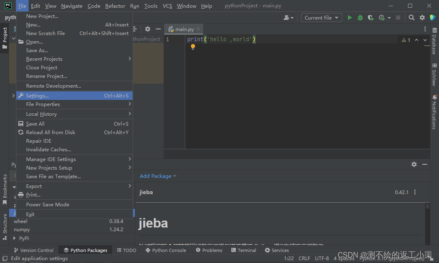The image size is (439, 263).
Task: Open editor tabs more options (three dots)
Action: click(x=425, y=29)
